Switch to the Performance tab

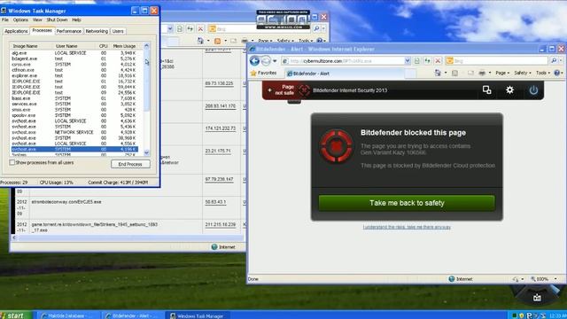tap(69, 31)
